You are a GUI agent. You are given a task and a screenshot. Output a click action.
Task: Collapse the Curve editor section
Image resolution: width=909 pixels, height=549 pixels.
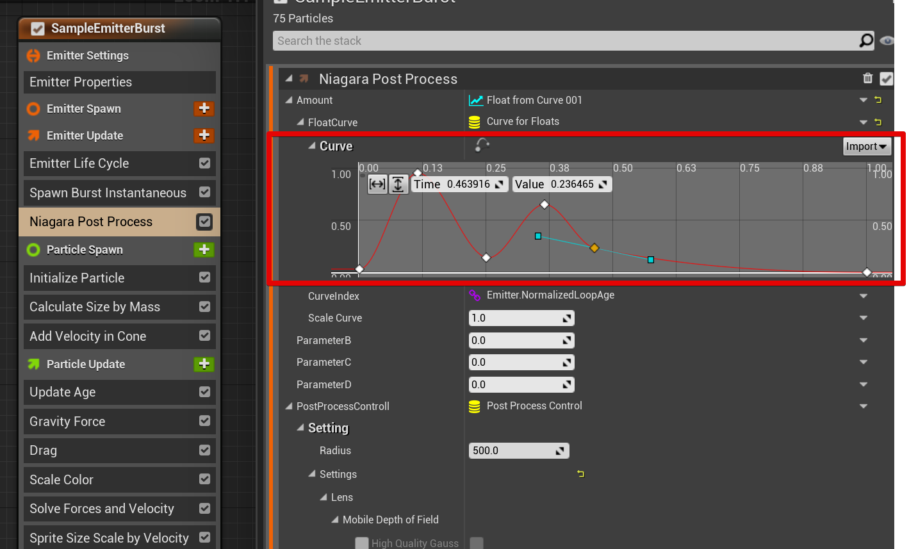point(312,146)
